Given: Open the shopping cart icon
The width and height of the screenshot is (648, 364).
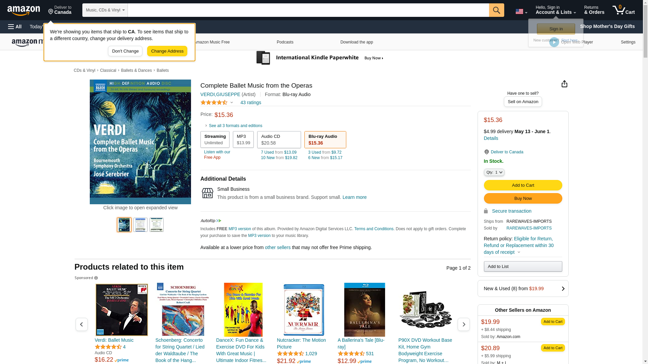Looking at the screenshot, I should coord(623,10).
